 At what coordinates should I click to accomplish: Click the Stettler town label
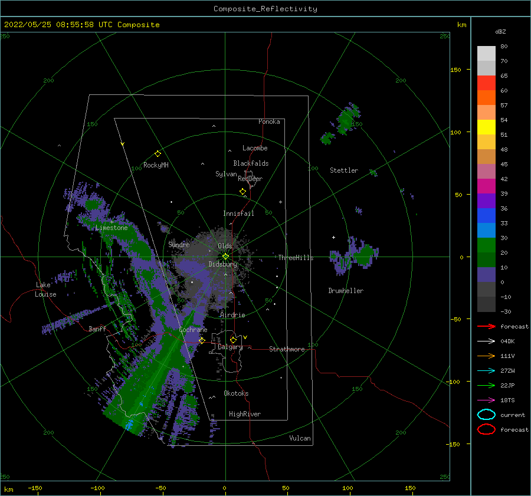[344, 170]
